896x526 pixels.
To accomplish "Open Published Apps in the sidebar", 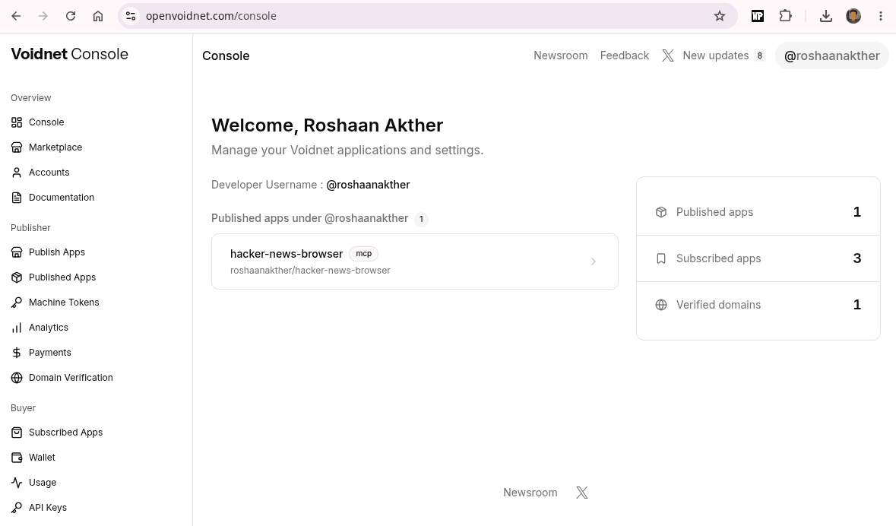I will pos(54,277).
